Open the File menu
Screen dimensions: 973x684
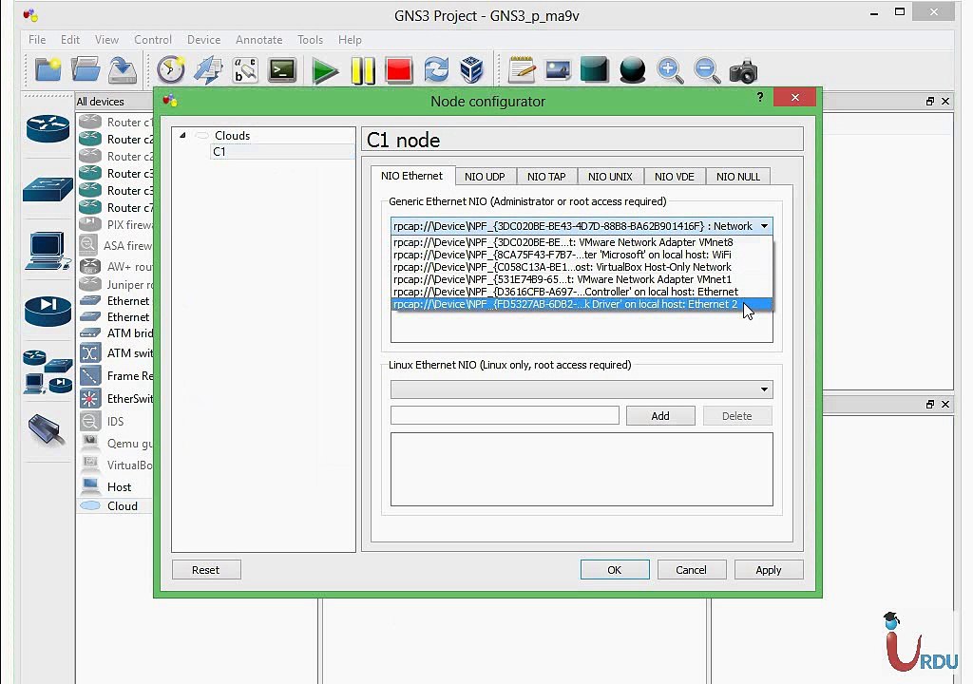click(37, 40)
